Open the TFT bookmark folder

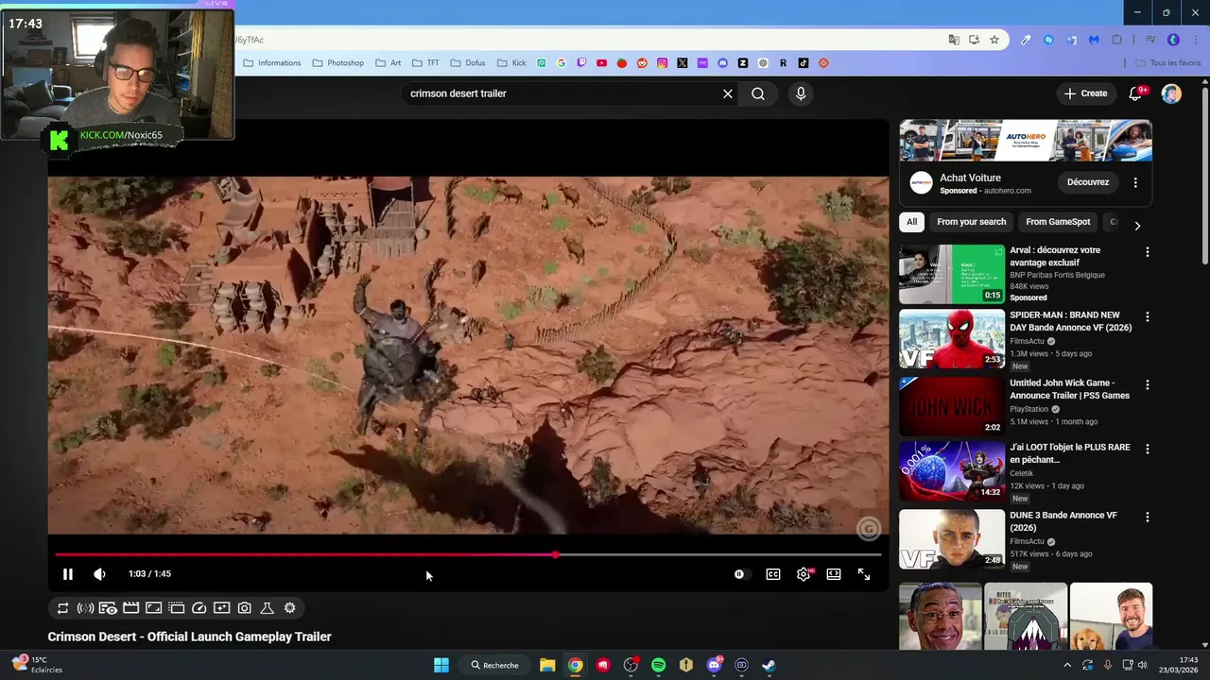[425, 63]
